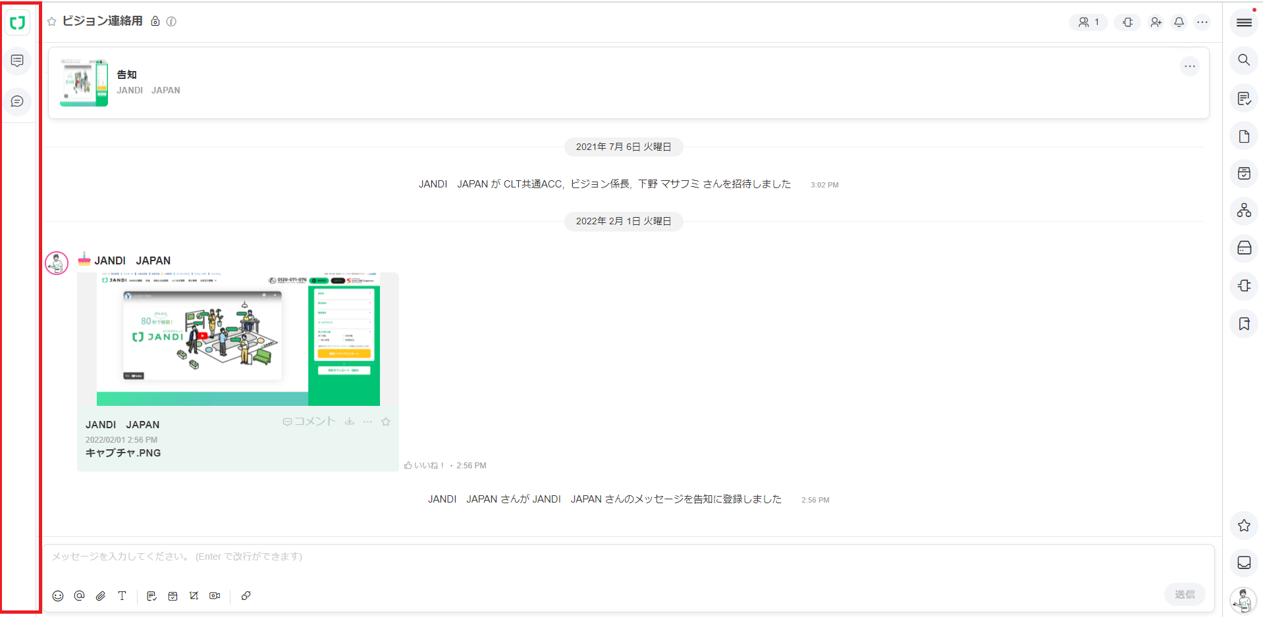Open the hamburger menu in right sidebar
Viewport: 1263px width, 617px height.
click(1244, 23)
